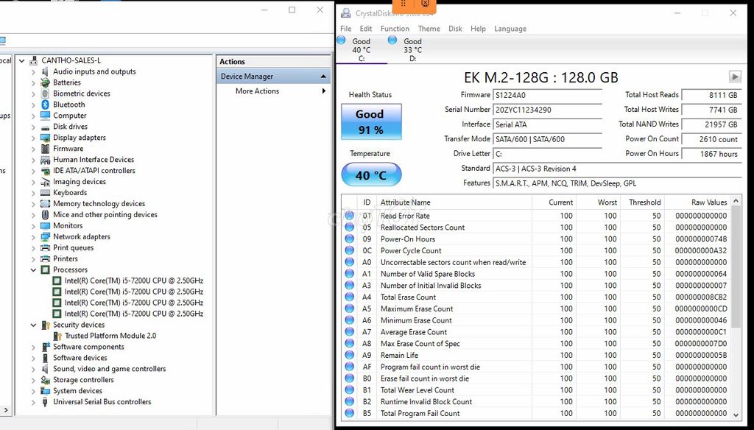Click the Batteries icon in Device Manager
754x430 pixels.
pyautogui.click(x=45, y=82)
